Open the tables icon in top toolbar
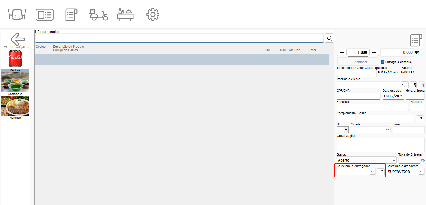The width and height of the screenshot is (426, 205). tap(17, 14)
